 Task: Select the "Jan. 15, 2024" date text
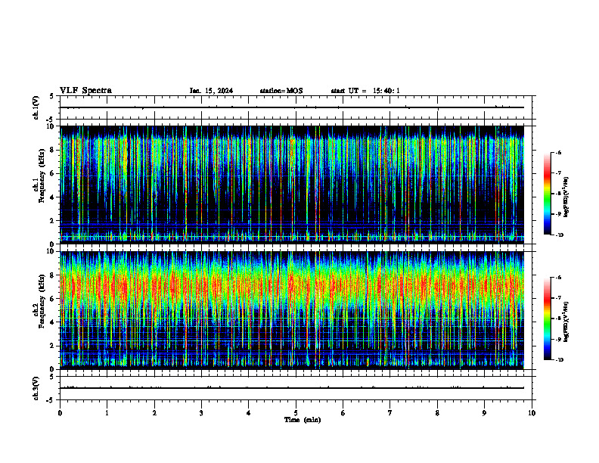211,91
